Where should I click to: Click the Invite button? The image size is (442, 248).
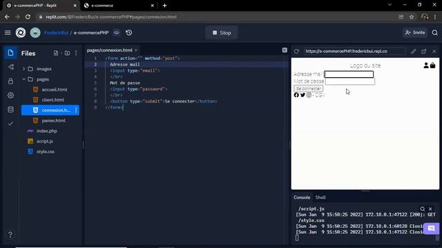coord(415,32)
